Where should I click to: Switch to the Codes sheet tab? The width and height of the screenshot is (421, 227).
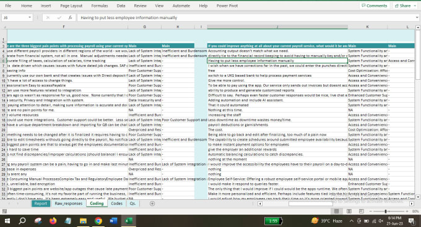point(117,203)
